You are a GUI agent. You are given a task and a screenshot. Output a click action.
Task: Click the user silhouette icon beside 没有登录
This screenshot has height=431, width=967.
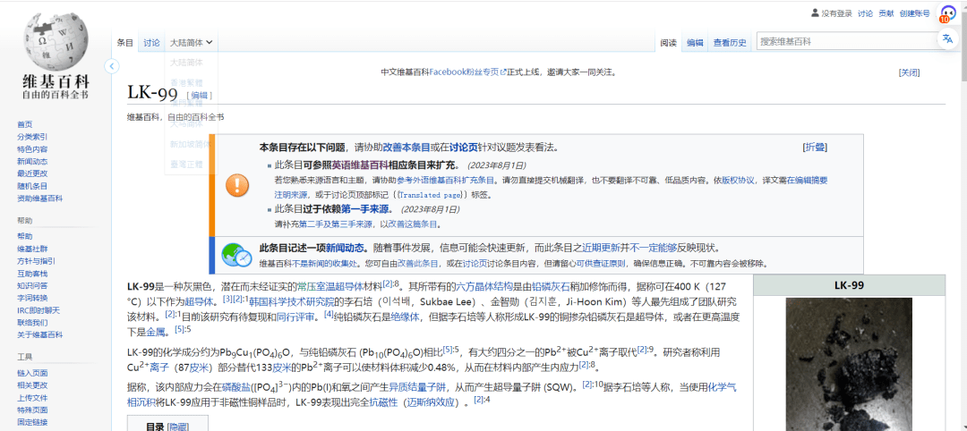[815, 13]
